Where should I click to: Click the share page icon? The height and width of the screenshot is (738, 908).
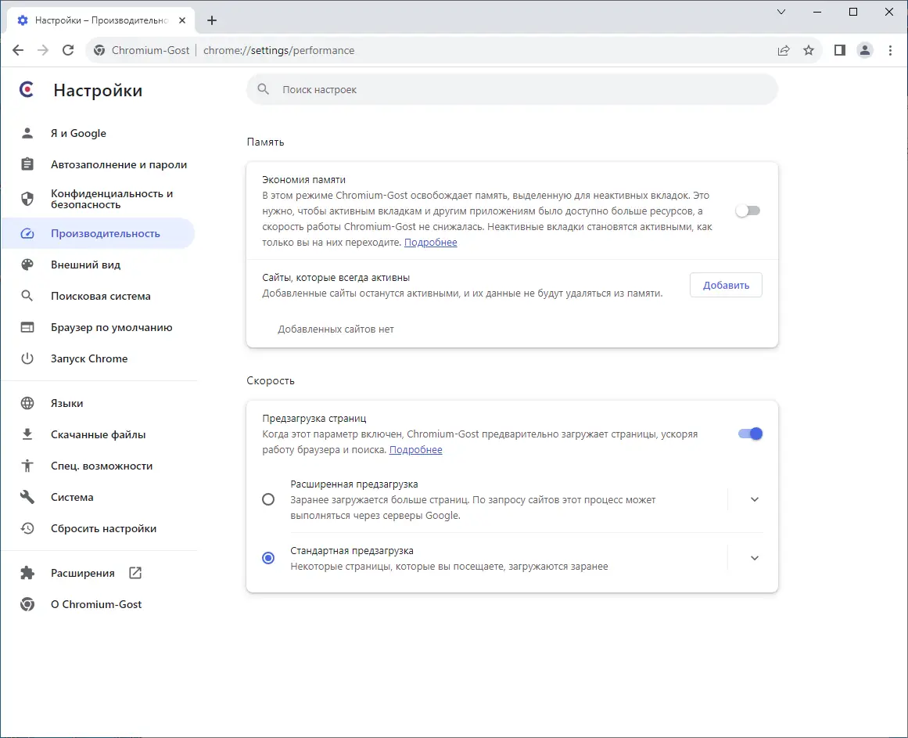[x=784, y=50]
